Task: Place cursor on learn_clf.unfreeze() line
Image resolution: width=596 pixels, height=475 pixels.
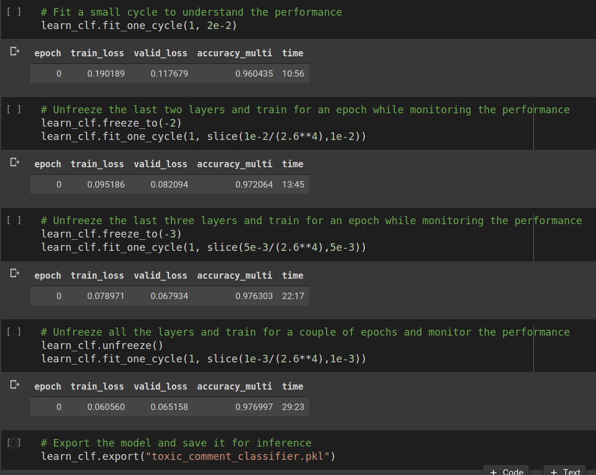Action: (x=102, y=346)
